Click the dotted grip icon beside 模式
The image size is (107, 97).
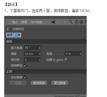pos(8,22)
